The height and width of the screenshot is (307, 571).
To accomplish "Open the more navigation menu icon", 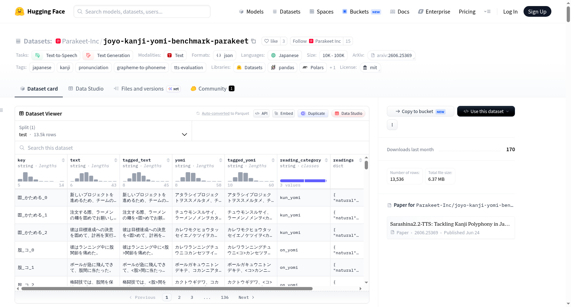I will tap(487, 11).
